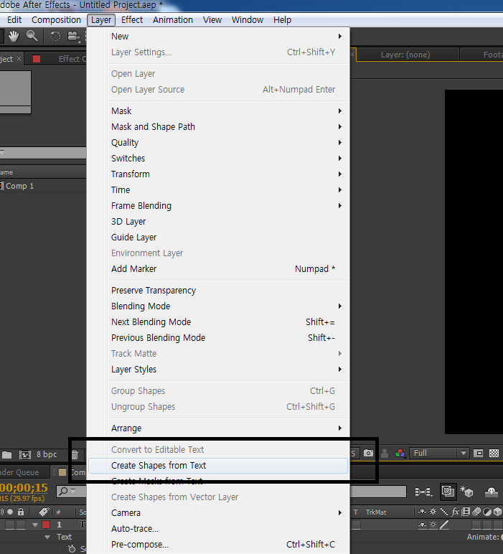The image size is (503, 554).
Task: Choose Create Shapes from Text
Action: click(218, 466)
